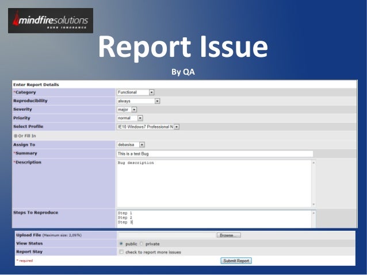Expand the Reproducibility dropdown set to always

click(x=138, y=101)
